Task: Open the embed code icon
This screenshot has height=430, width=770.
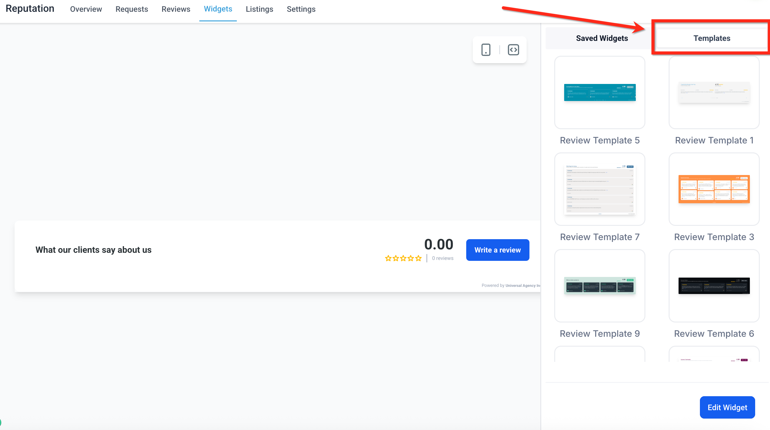Action: (x=513, y=50)
